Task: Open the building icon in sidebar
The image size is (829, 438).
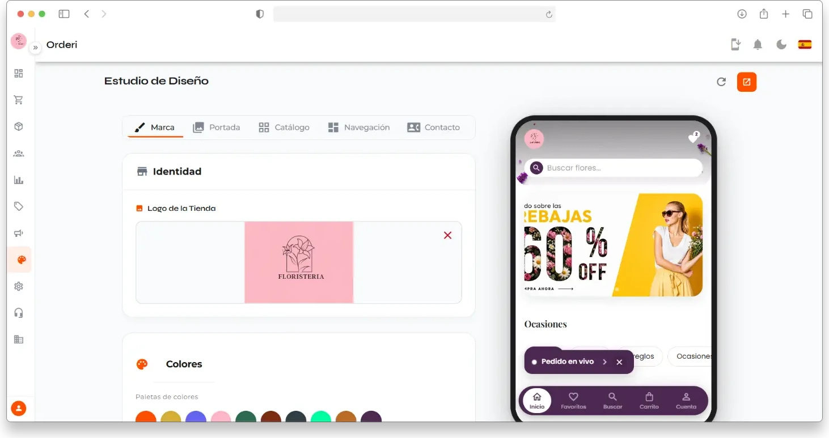Action: tap(19, 339)
